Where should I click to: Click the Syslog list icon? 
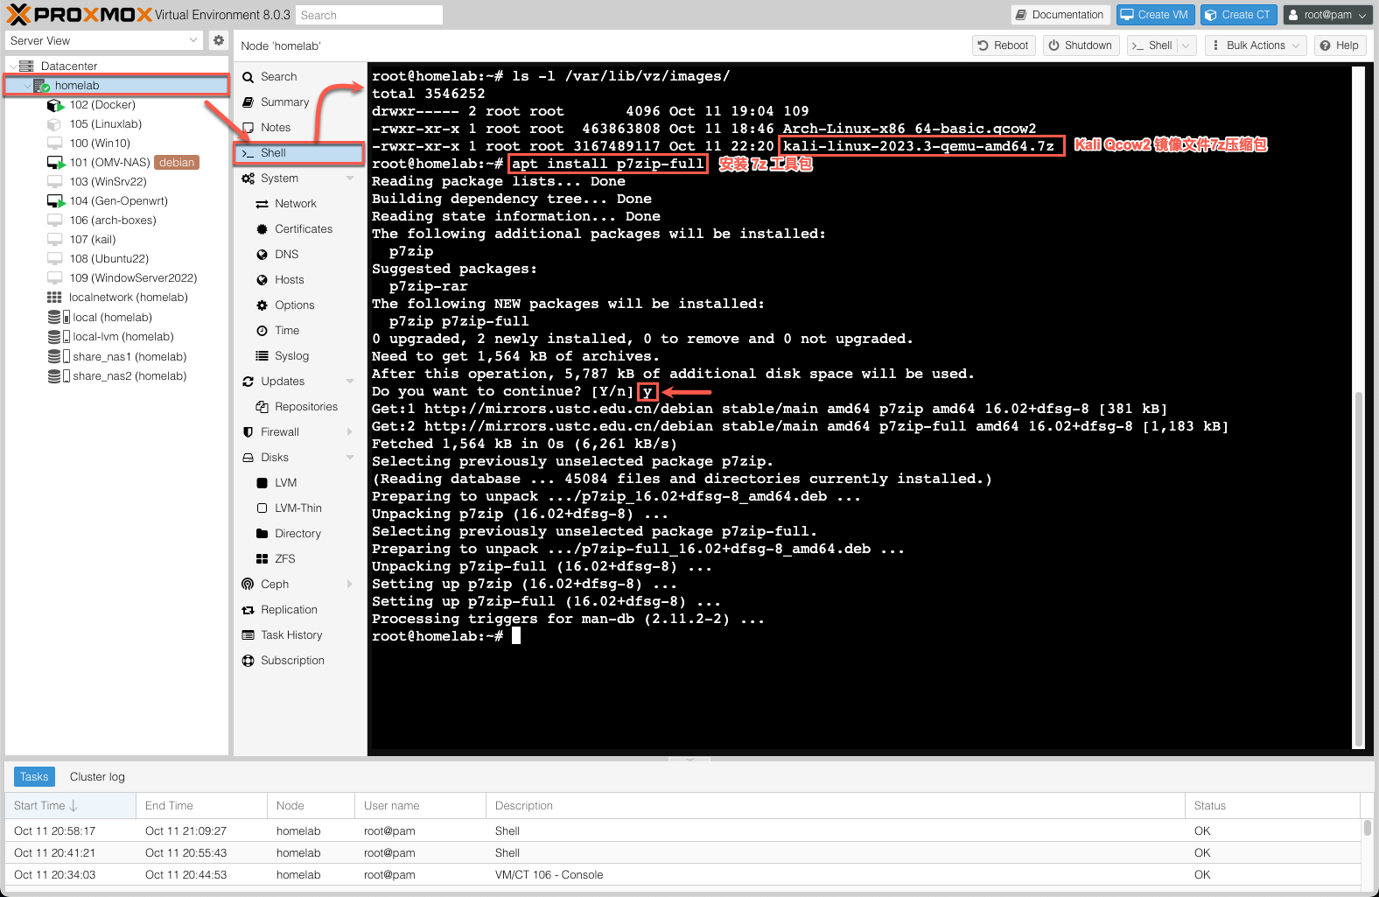tap(262, 356)
